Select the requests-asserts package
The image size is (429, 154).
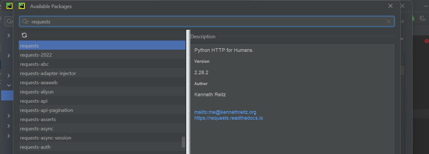[x=102, y=119]
